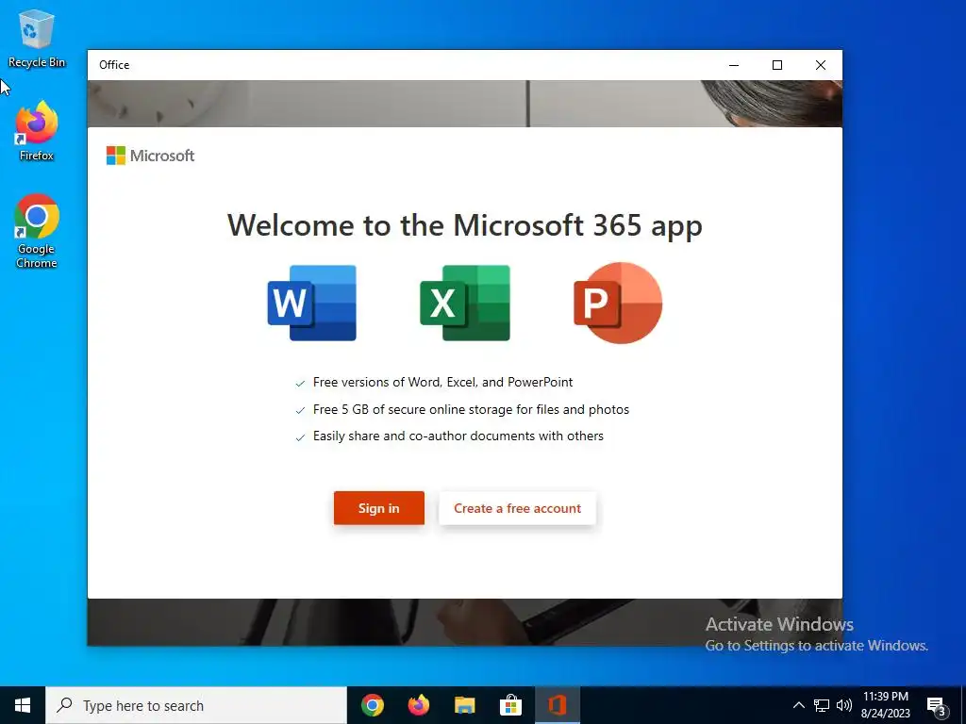Click the Microsoft logo in Office window
Viewport: 966px width, 724px height.
pos(150,156)
